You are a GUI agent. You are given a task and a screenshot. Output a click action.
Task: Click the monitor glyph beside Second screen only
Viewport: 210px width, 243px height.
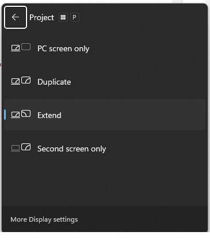[26, 147]
